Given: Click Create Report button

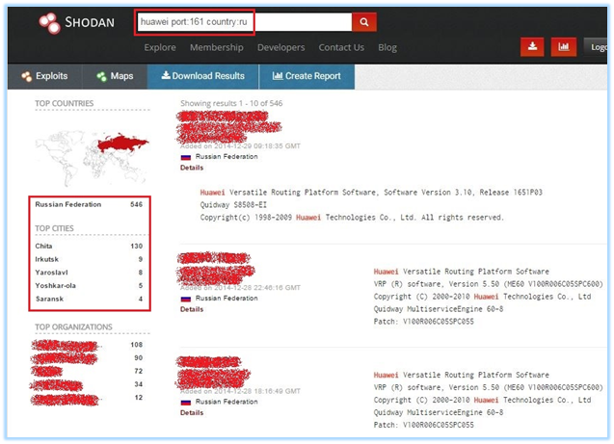Looking at the screenshot, I should click(x=307, y=76).
